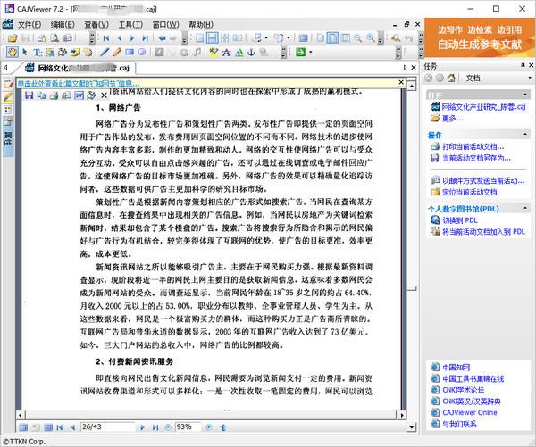Click the Save icon in floating document toolbar
The width and height of the screenshot is (536, 447).
[x=29, y=95]
